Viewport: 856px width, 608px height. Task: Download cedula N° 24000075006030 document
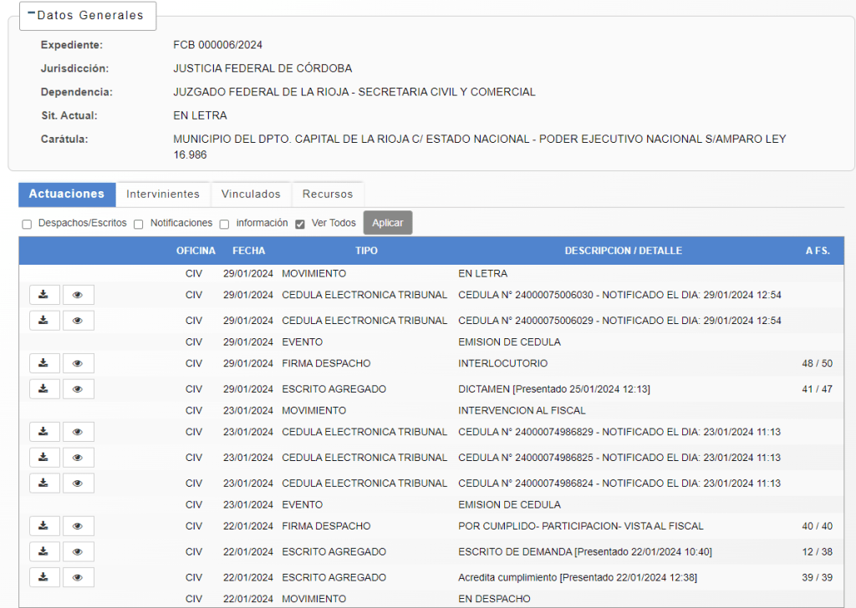point(44,295)
